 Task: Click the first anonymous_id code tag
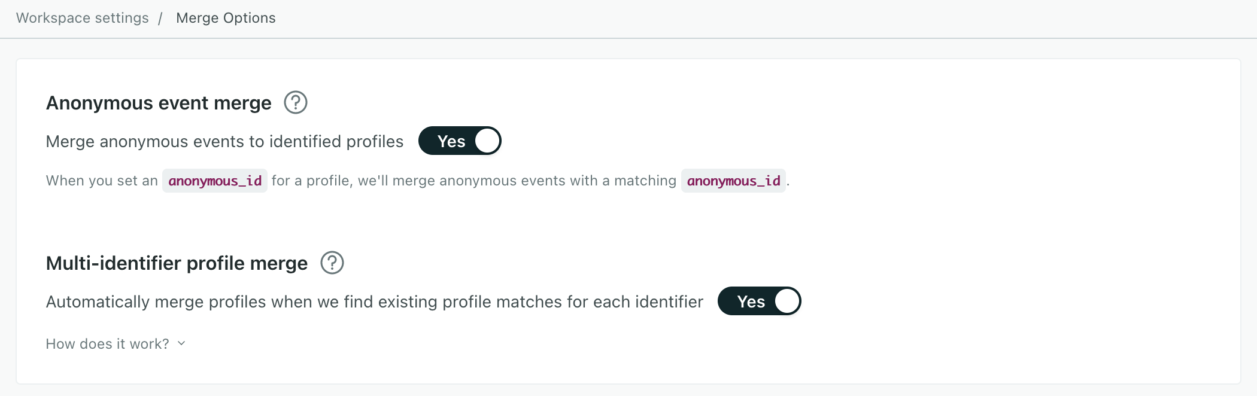(215, 181)
